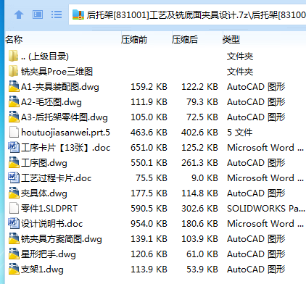Screen dimensions: 306x284
Task: Switch to large icon view mode
Action: (38, 14)
